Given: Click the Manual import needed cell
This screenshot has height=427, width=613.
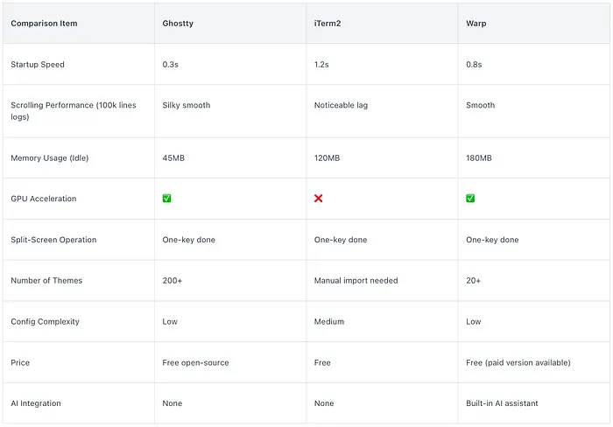Looking at the screenshot, I should click(x=356, y=281).
